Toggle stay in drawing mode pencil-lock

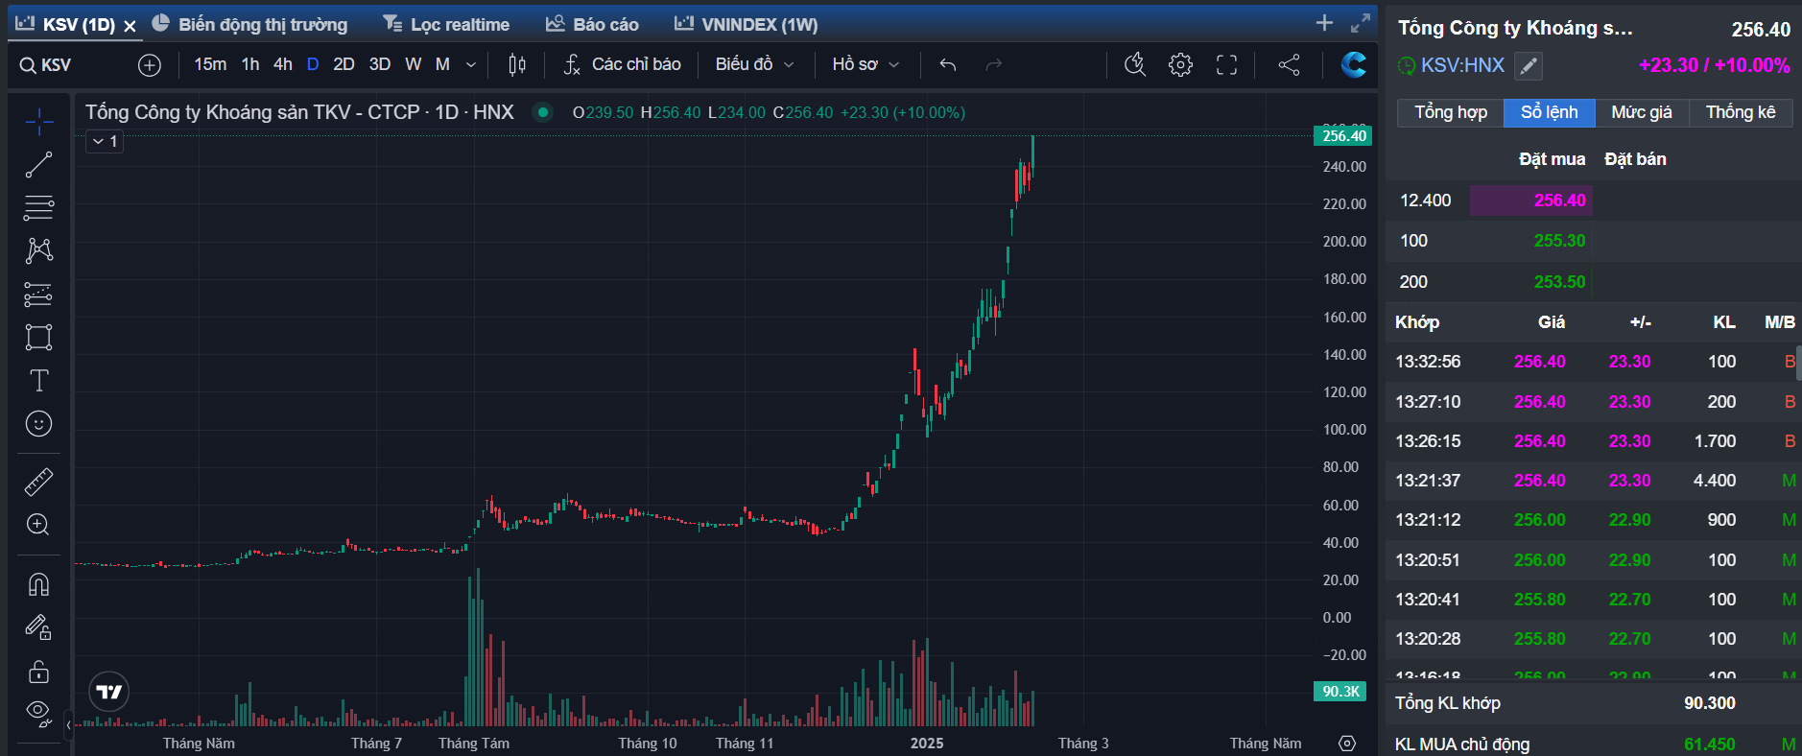pos(38,627)
